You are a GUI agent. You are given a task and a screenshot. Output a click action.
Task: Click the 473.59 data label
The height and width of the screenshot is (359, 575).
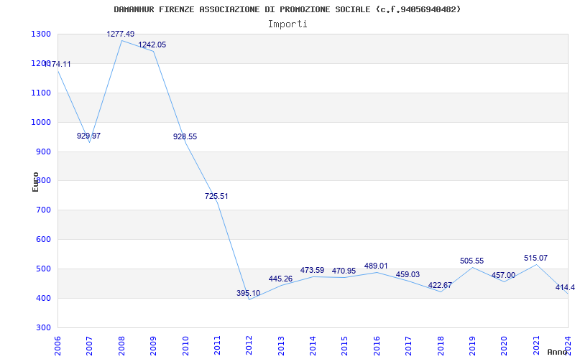click(x=312, y=271)
